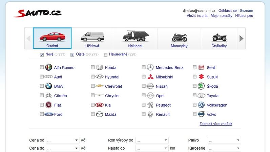Click the djmilas@seznam.cz account text
This screenshot has width=270, height=152.
coord(199,11)
